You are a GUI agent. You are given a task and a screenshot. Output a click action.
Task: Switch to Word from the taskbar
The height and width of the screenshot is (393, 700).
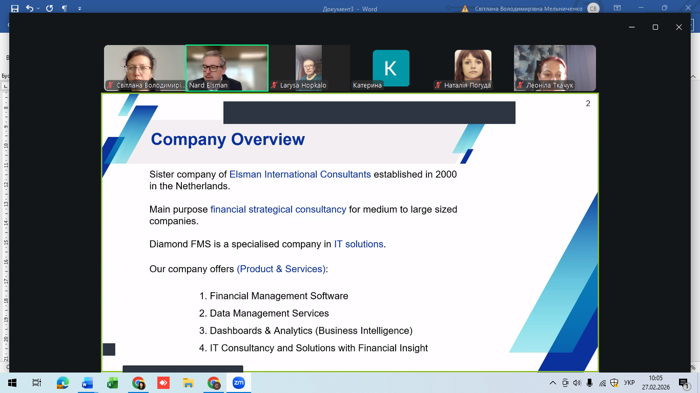[88, 383]
